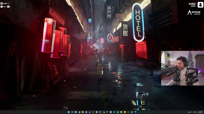Click the OneDrive cloud tray icon
The width and height of the screenshot is (204, 114).
(189, 112)
